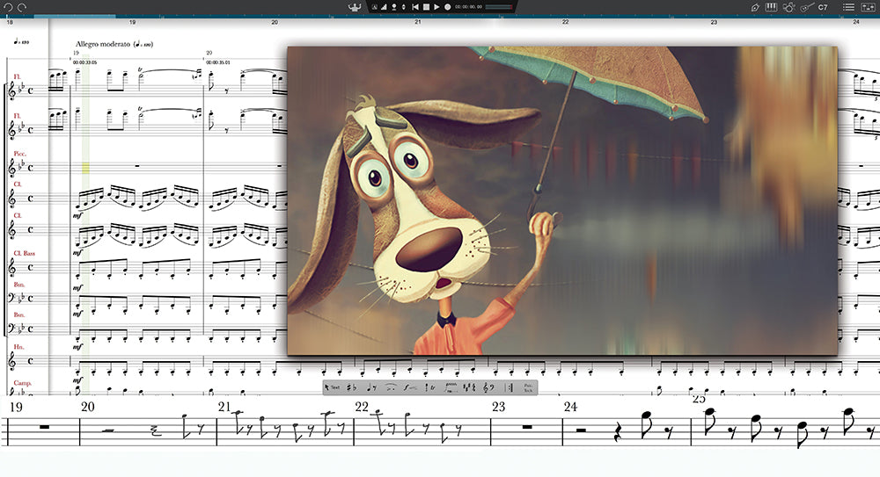Click the Undo arrow icon
The height and width of the screenshot is (477, 880).
9,7
